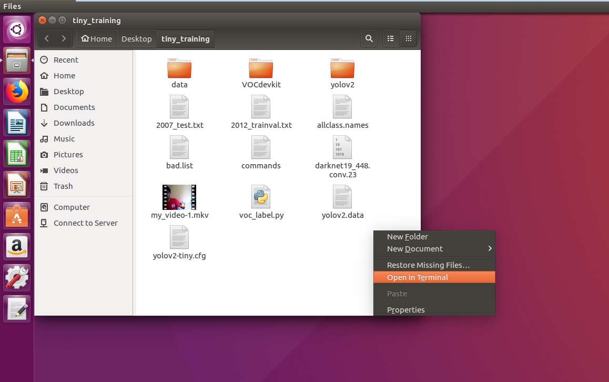609x382 pixels.
Task: Go to Desktop in the path bar
Action: (x=136, y=39)
